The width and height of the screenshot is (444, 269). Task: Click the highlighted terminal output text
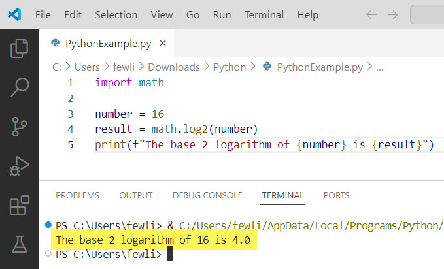click(x=153, y=240)
